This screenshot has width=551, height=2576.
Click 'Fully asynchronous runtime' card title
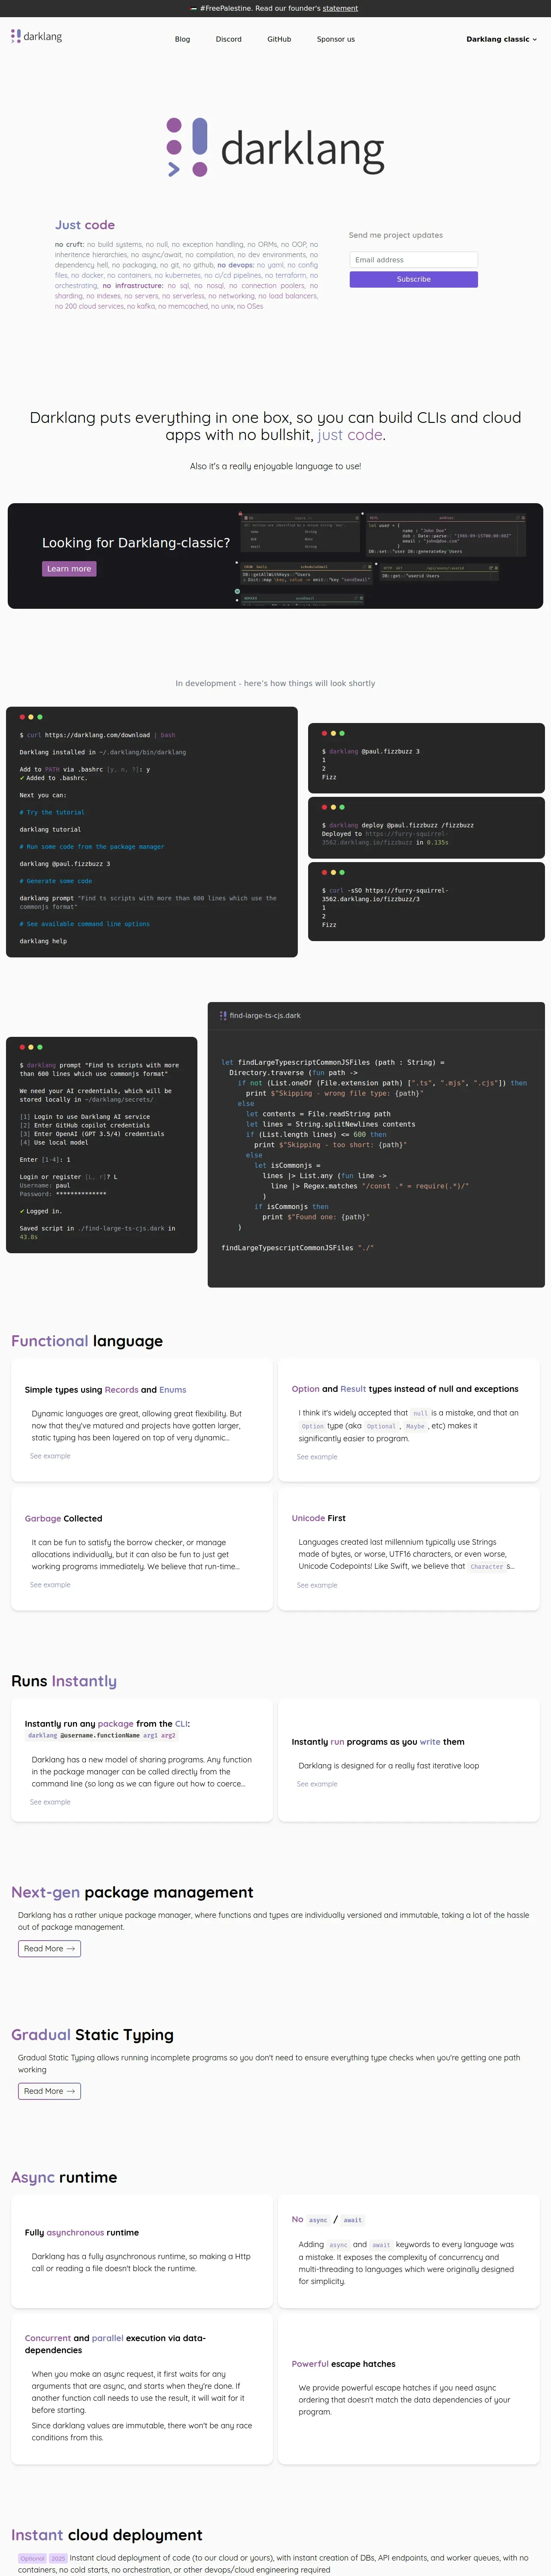click(x=82, y=2233)
